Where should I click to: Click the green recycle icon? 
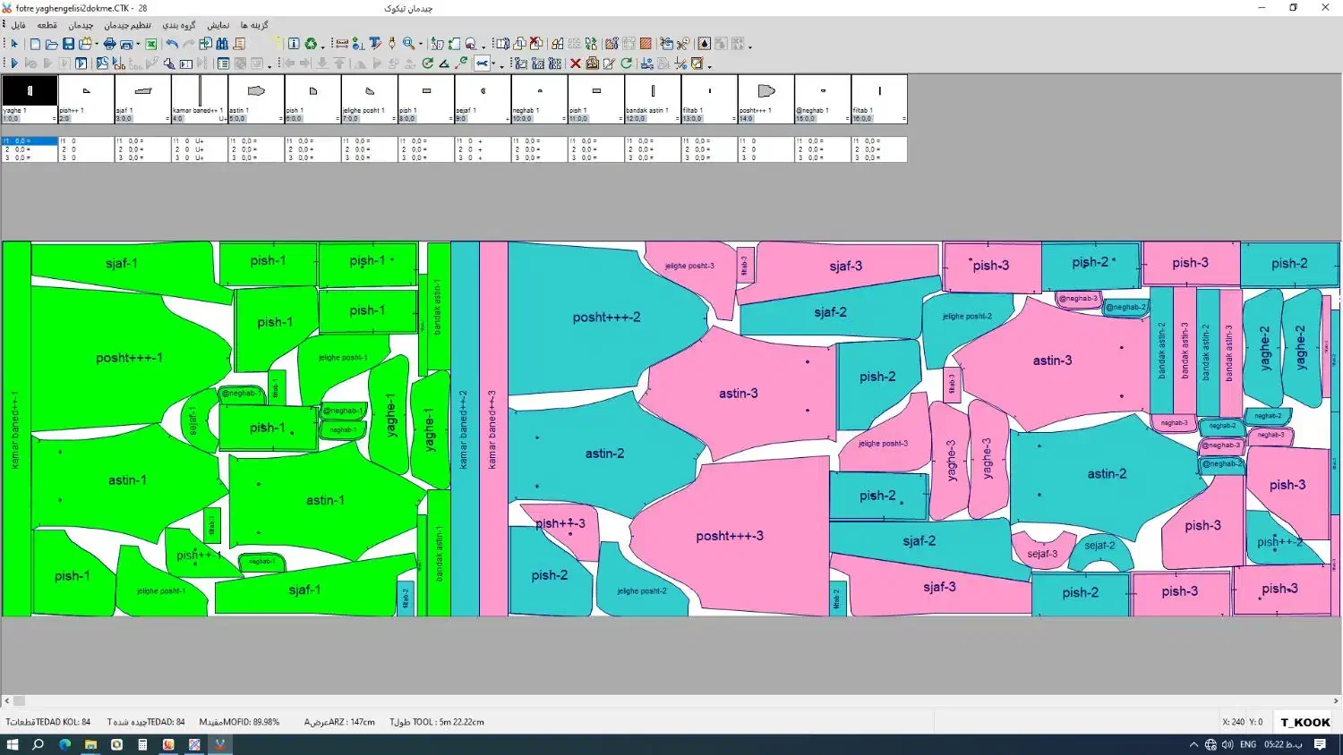click(311, 44)
